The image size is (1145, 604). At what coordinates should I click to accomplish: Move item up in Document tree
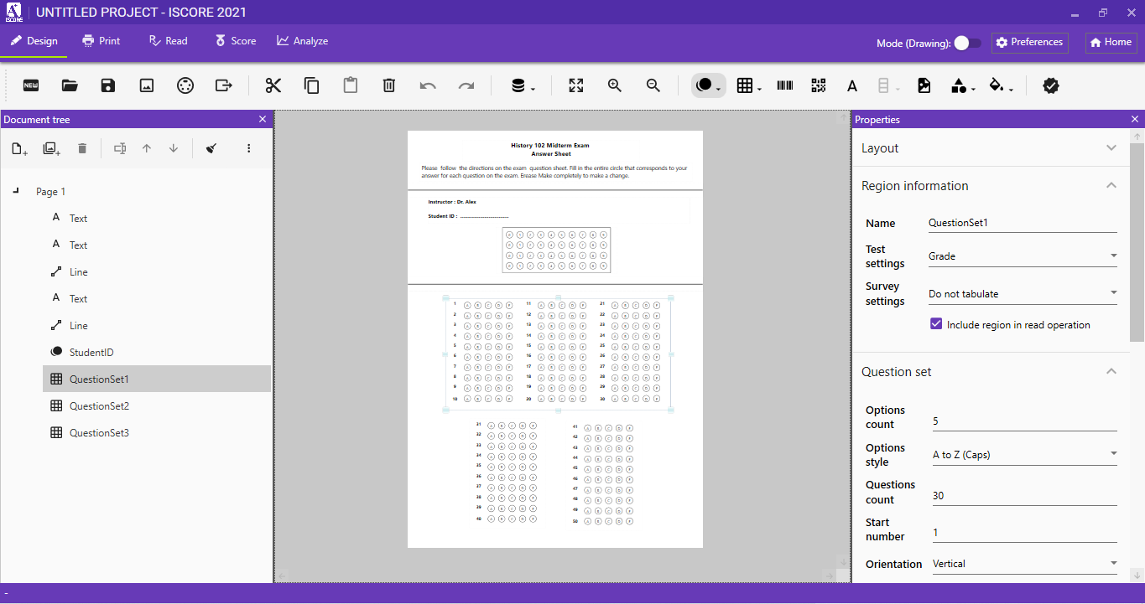[x=147, y=148]
